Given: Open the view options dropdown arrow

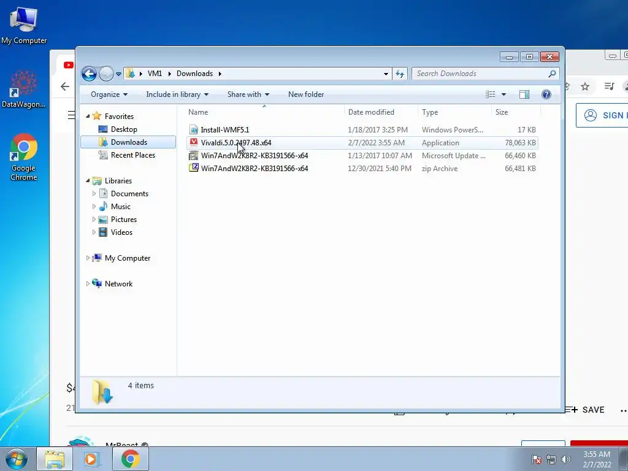Looking at the screenshot, I should point(504,94).
